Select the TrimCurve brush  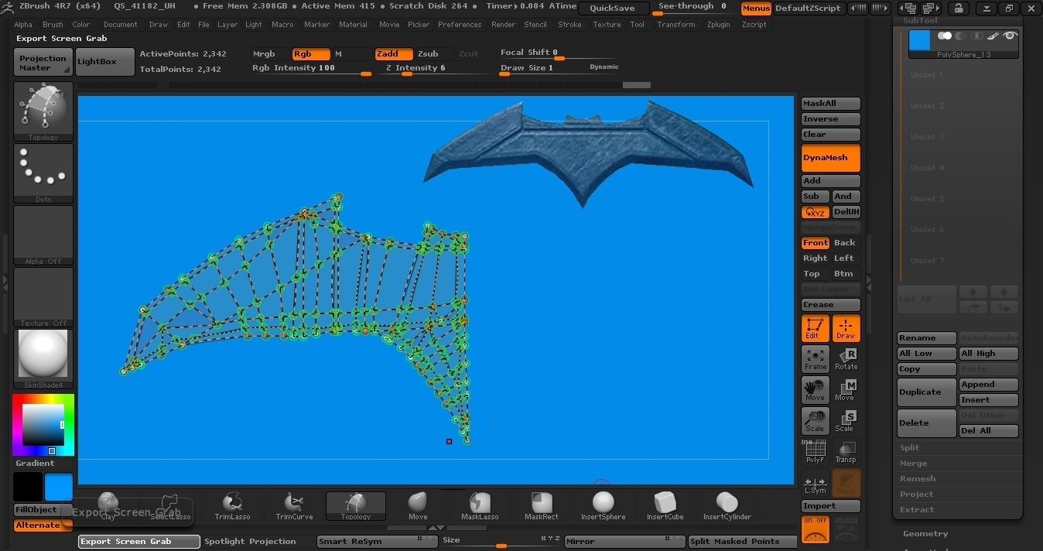coord(293,506)
